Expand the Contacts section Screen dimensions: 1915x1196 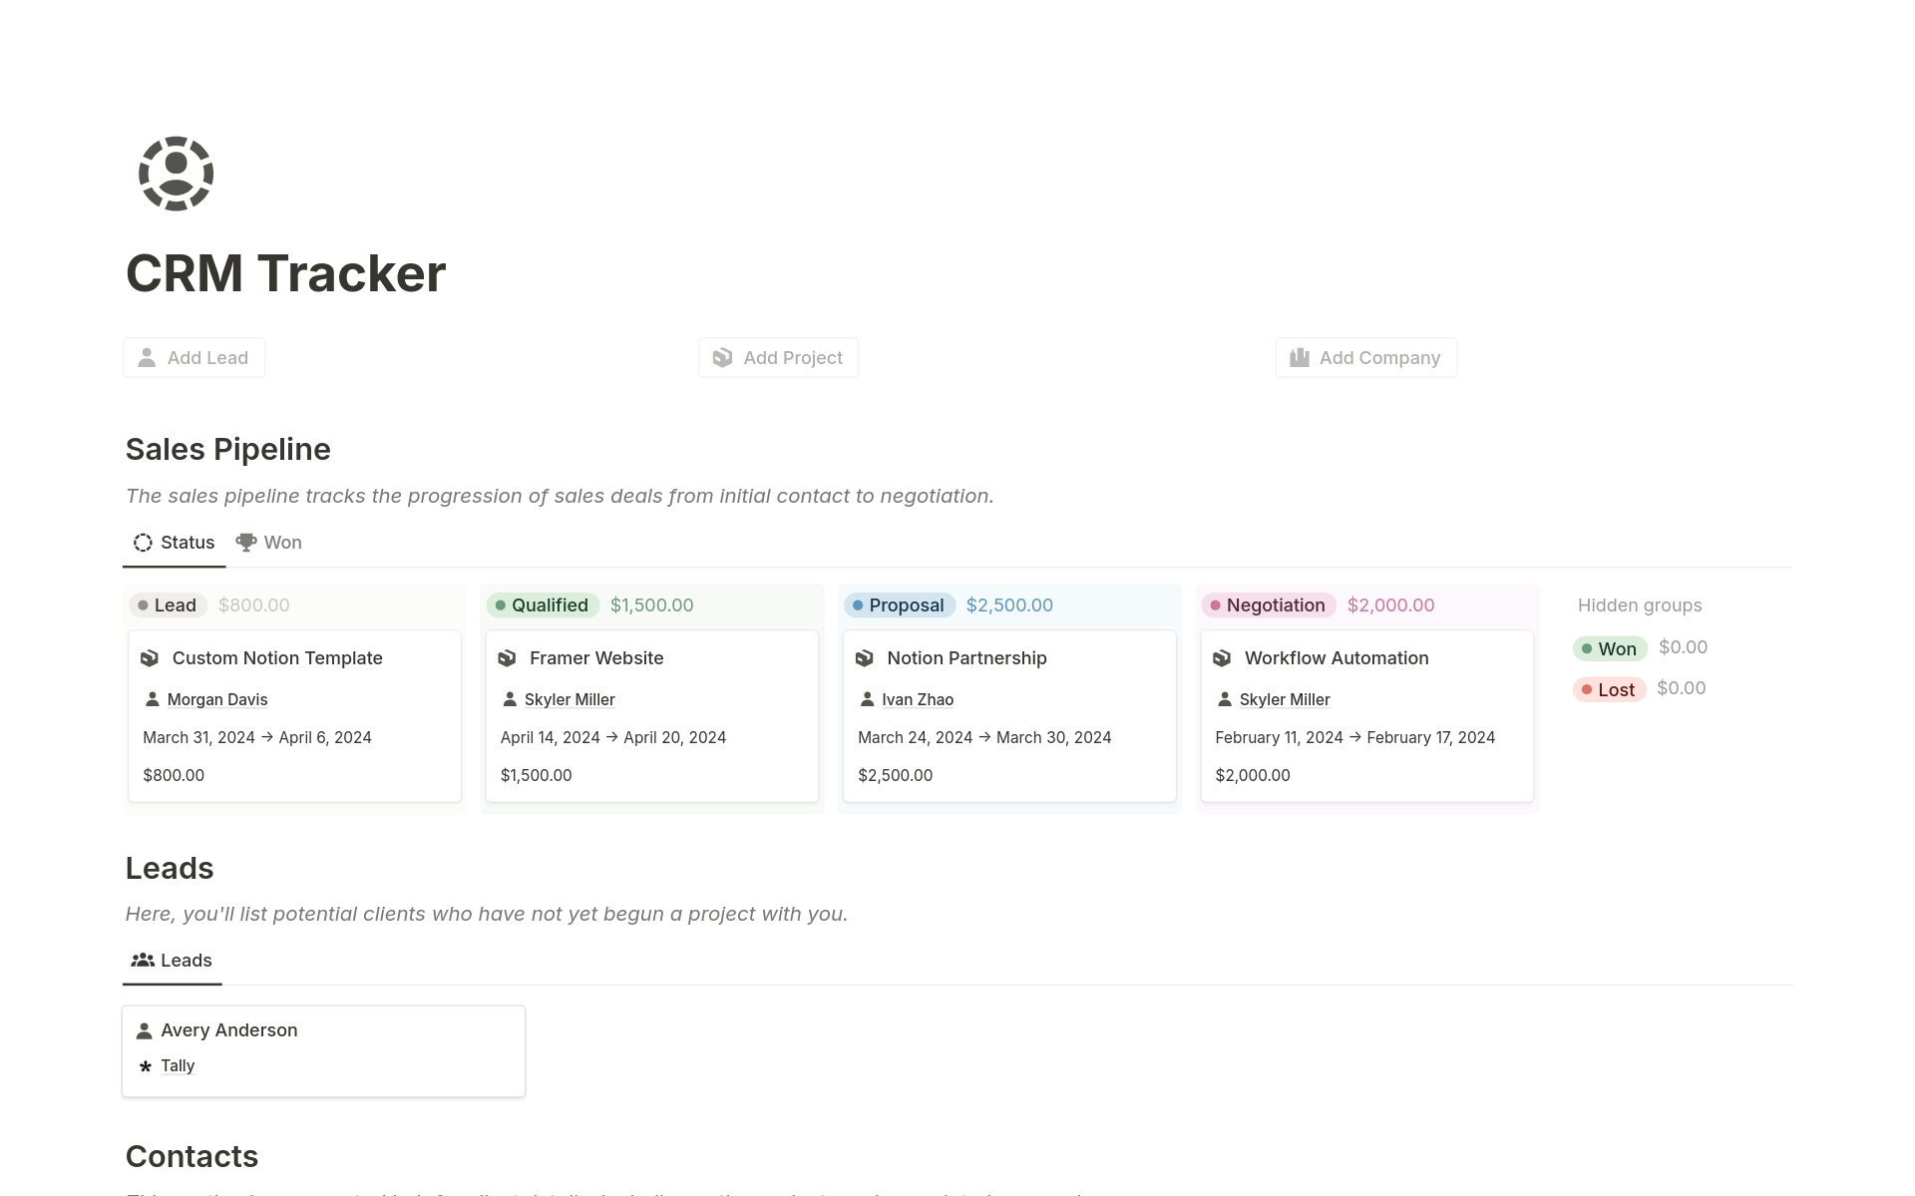191,1155
